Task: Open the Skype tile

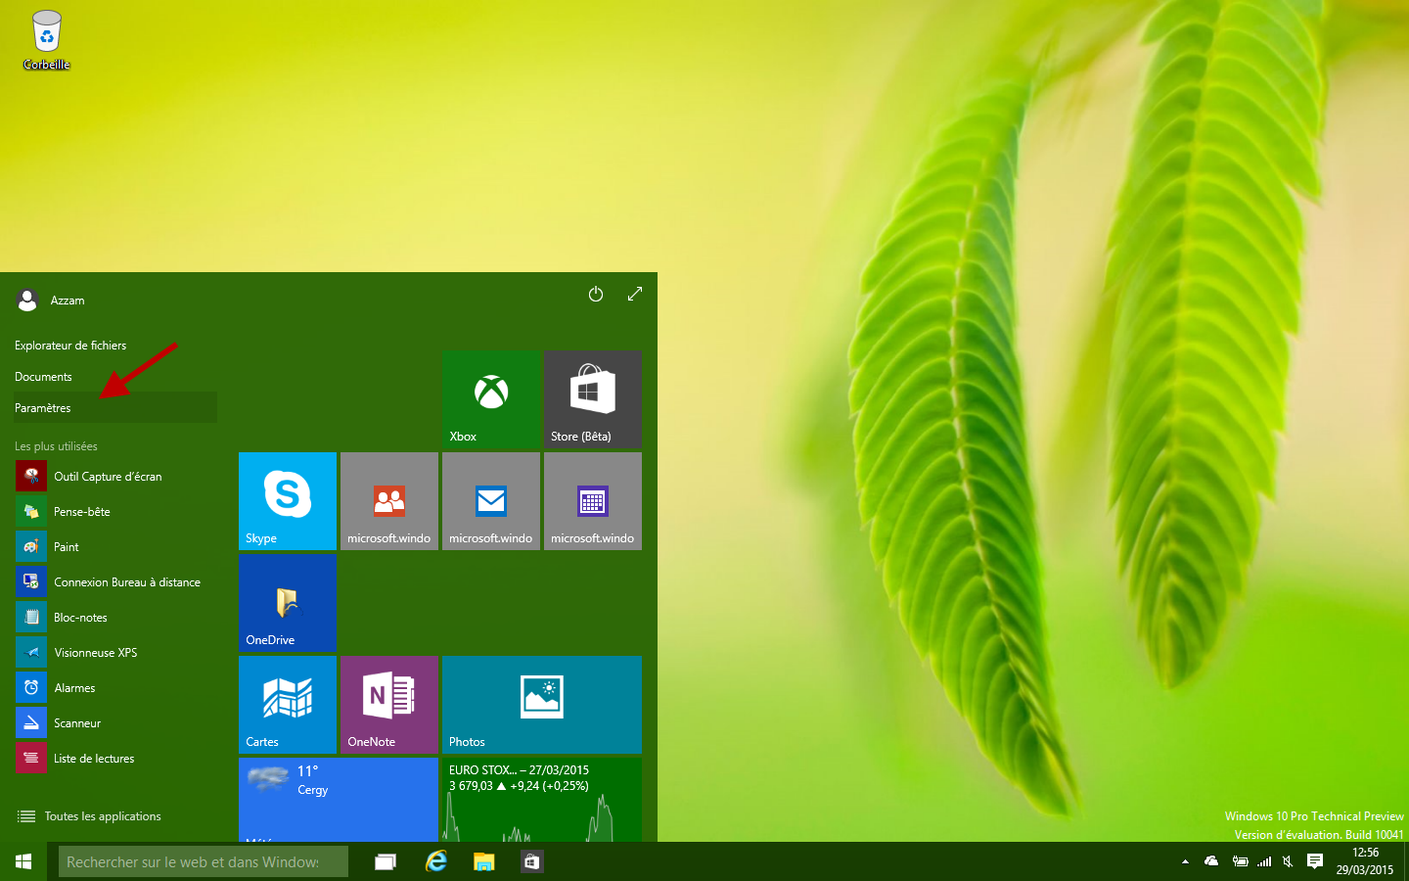Action: click(288, 501)
